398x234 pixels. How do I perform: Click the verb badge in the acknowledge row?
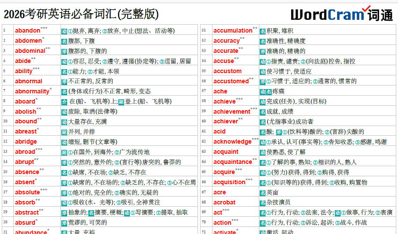pos(262,142)
